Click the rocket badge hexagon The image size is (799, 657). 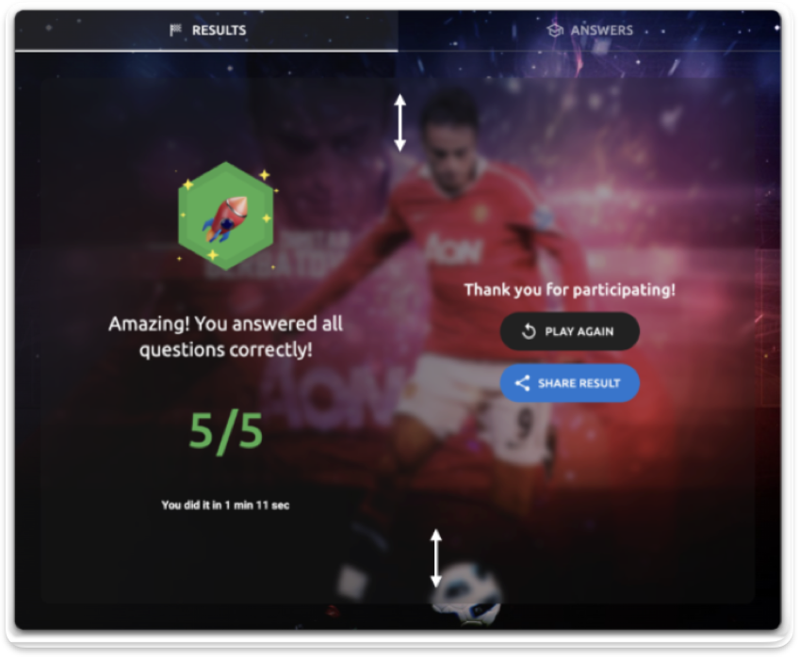pyautogui.click(x=226, y=216)
